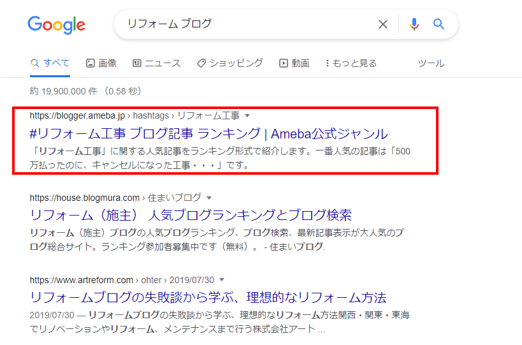Switch to the ニュース tab
Viewport: 522px width, 345px height.
point(156,63)
